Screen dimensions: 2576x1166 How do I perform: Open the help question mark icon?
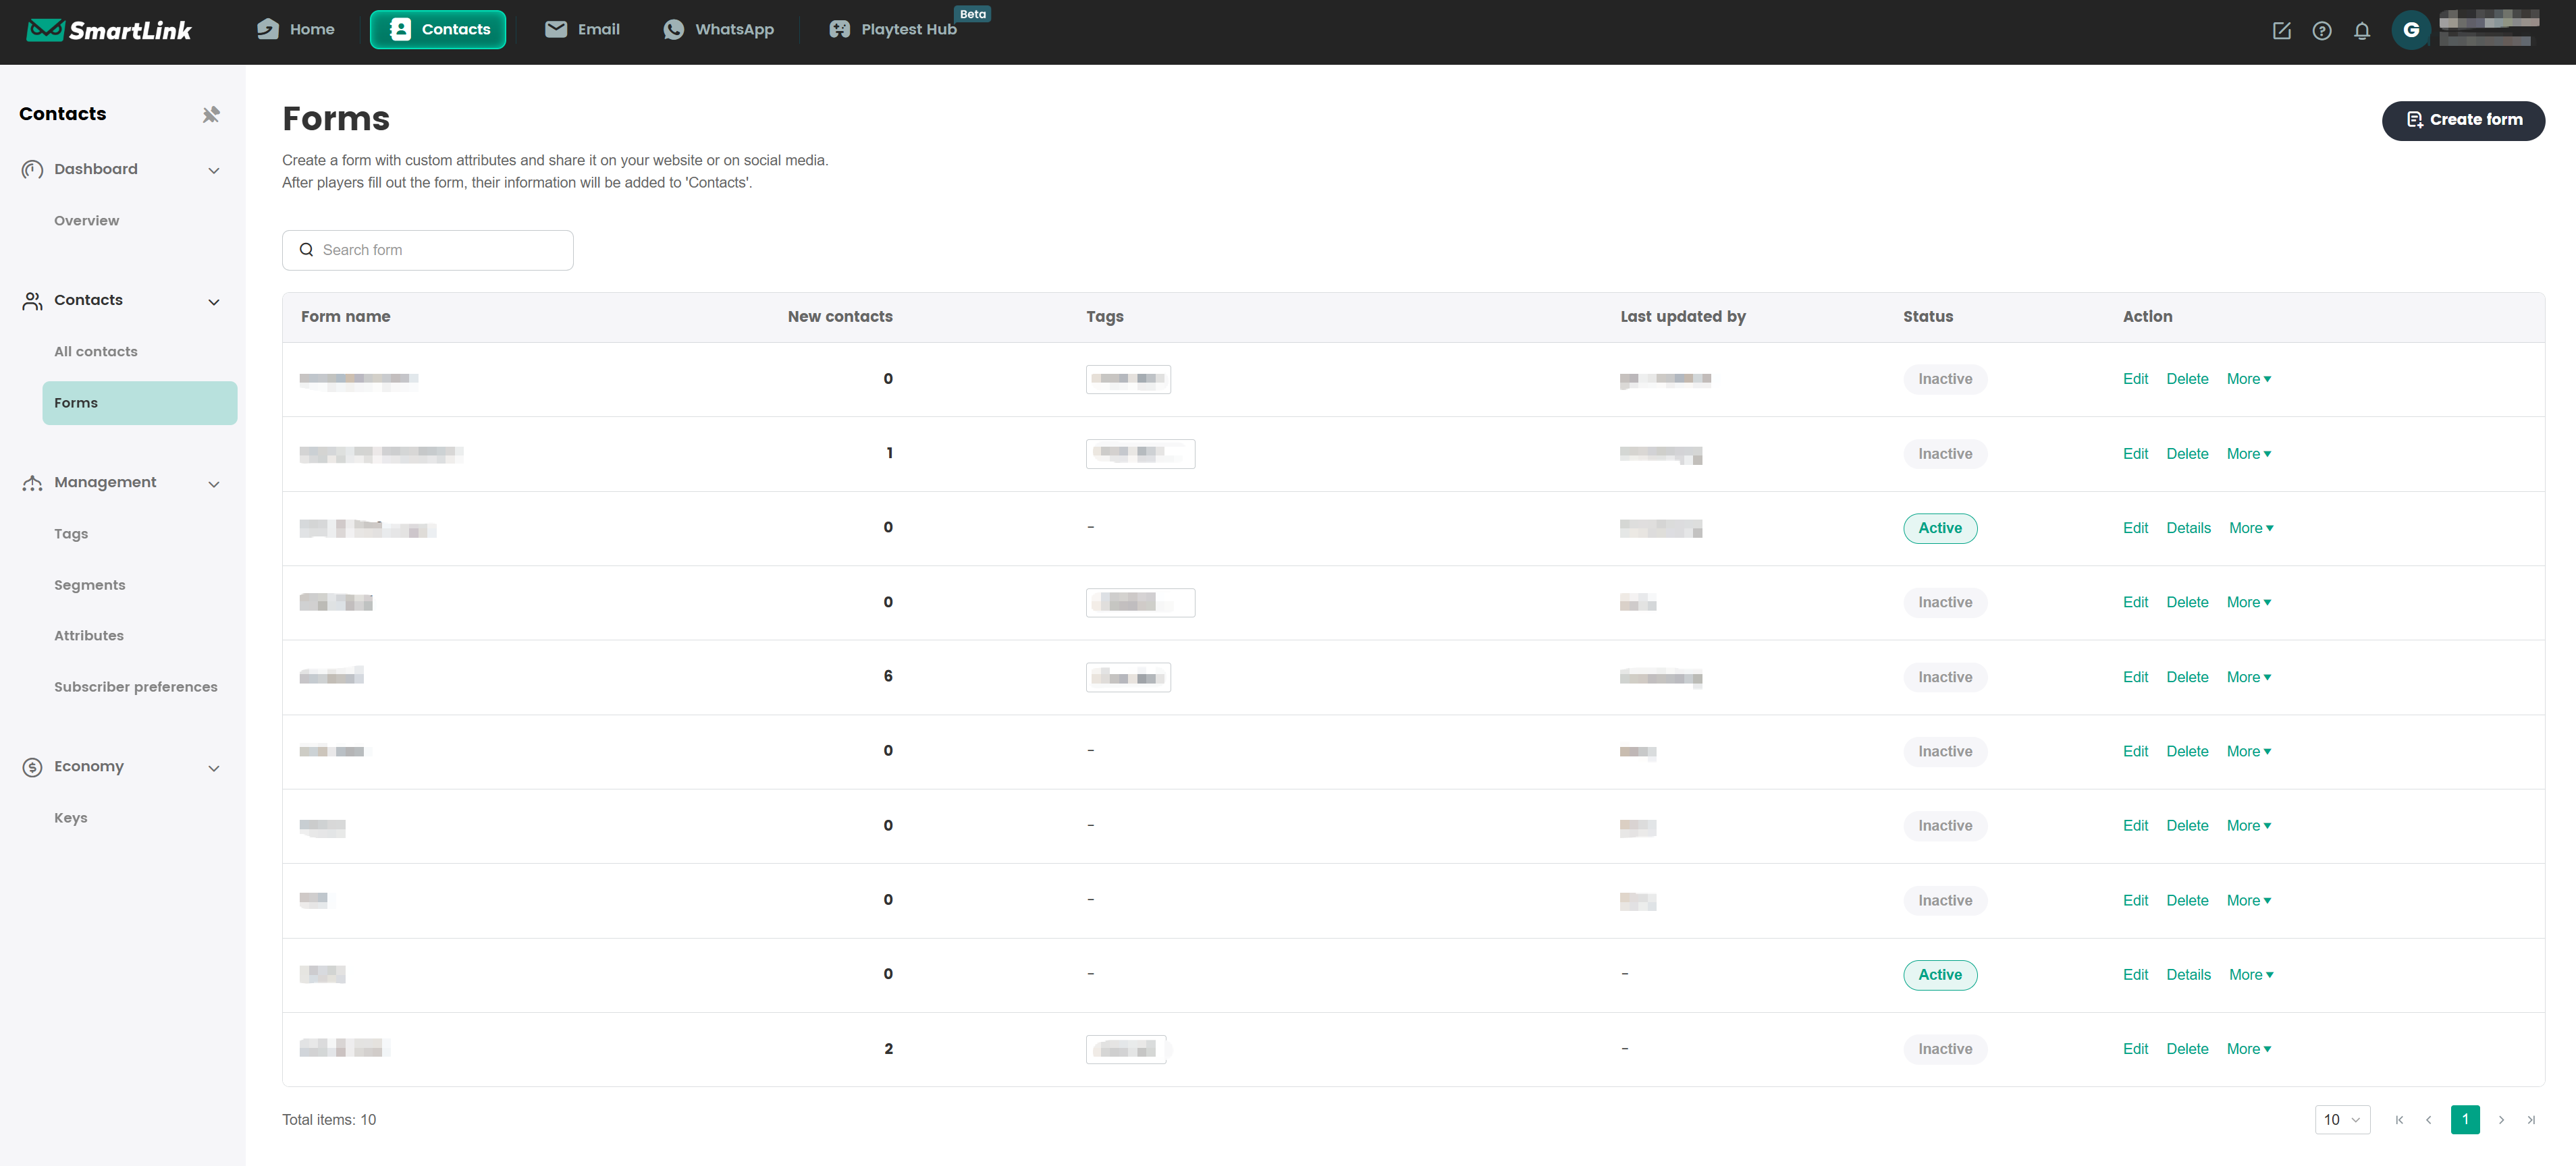click(x=2321, y=31)
